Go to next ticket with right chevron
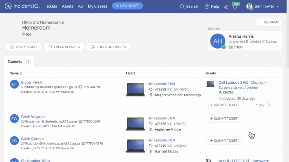The width and height of the screenshot is (289, 162). 269,105
